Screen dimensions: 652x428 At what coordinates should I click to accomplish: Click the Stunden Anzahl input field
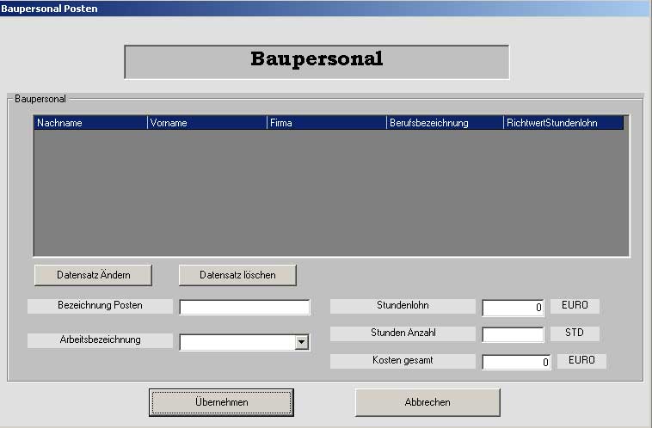point(513,334)
